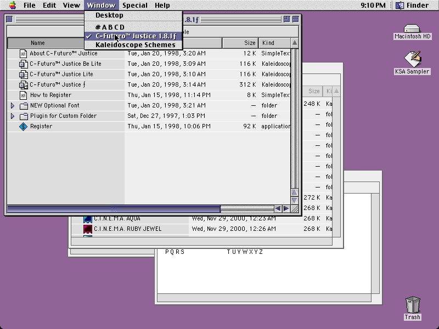Click the front window's vertical scrollbar track
439x329 pixels.
pos(295,118)
